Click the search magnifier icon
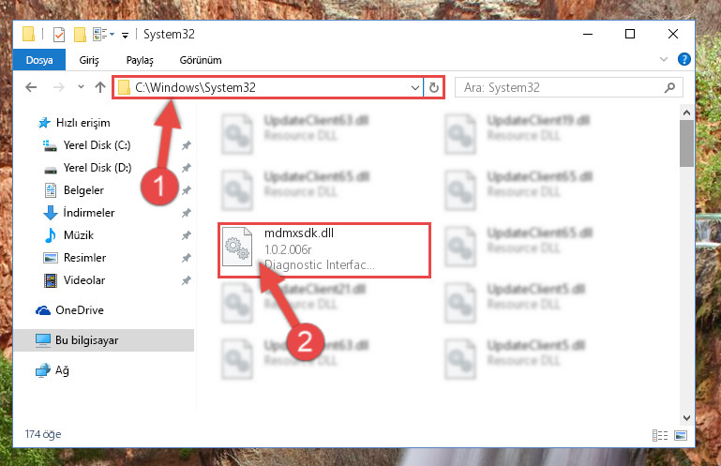Image resolution: width=721 pixels, height=466 pixels. coord(669,87)
